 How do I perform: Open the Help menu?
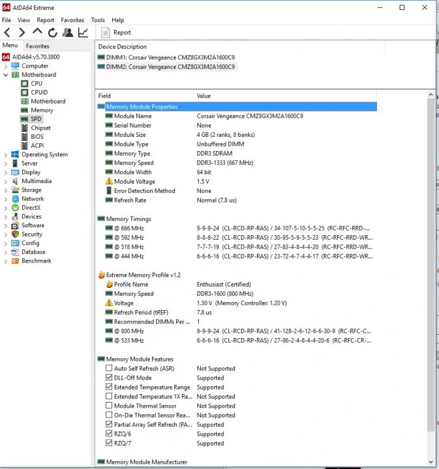117,20
